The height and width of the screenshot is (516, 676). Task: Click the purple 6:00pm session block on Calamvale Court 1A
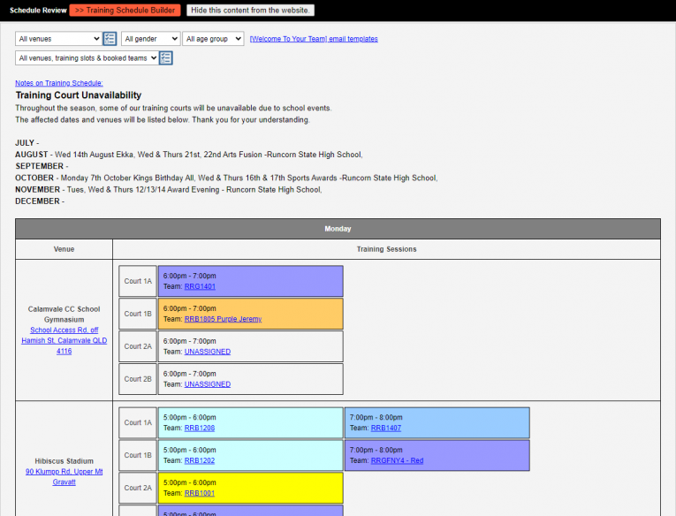[250, 281]
